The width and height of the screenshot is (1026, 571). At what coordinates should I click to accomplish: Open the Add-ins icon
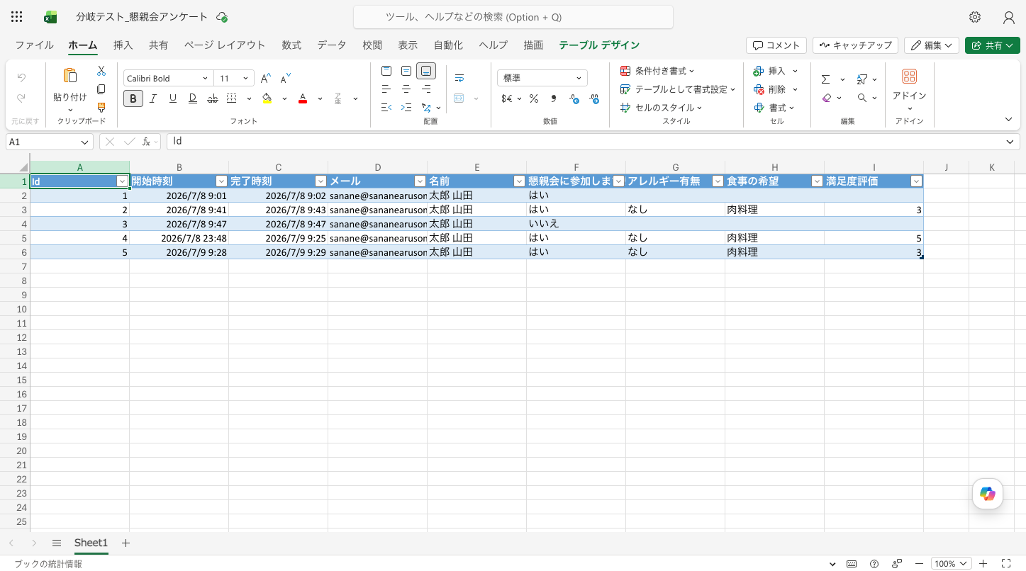909,77
